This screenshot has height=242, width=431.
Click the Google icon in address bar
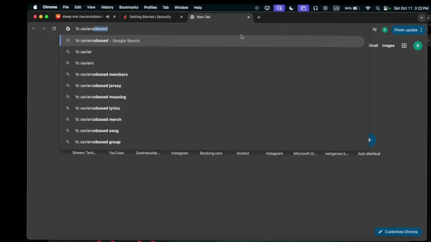coord(68,29)
